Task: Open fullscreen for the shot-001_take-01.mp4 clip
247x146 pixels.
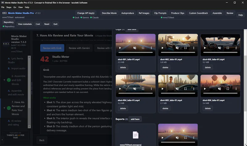Action: click(x=143, y=48)
